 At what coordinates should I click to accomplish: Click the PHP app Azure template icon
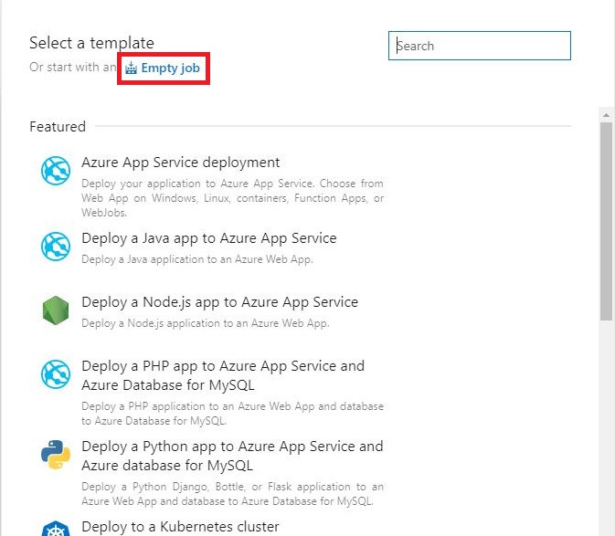[56, 373]
